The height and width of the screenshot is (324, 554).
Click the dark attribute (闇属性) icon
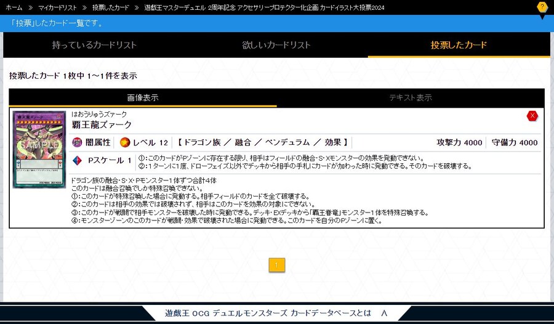pyautogui.click(x=77, y=142)
